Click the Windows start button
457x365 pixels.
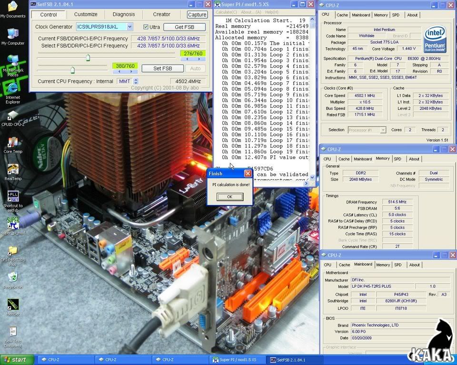pyautogui.click(x=17, y=360)
